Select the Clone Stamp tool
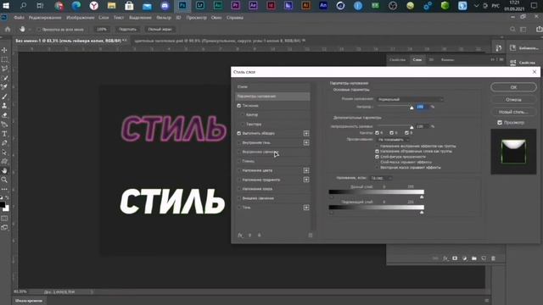 pyautogui.click(x=4, y=105)
